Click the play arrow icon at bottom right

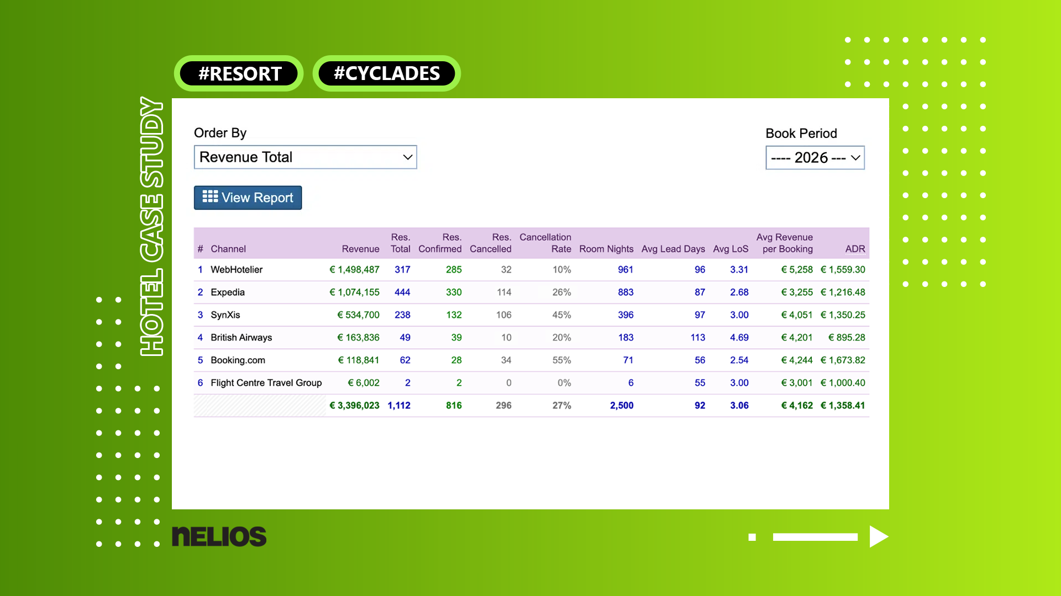click(x=878, y=536)
